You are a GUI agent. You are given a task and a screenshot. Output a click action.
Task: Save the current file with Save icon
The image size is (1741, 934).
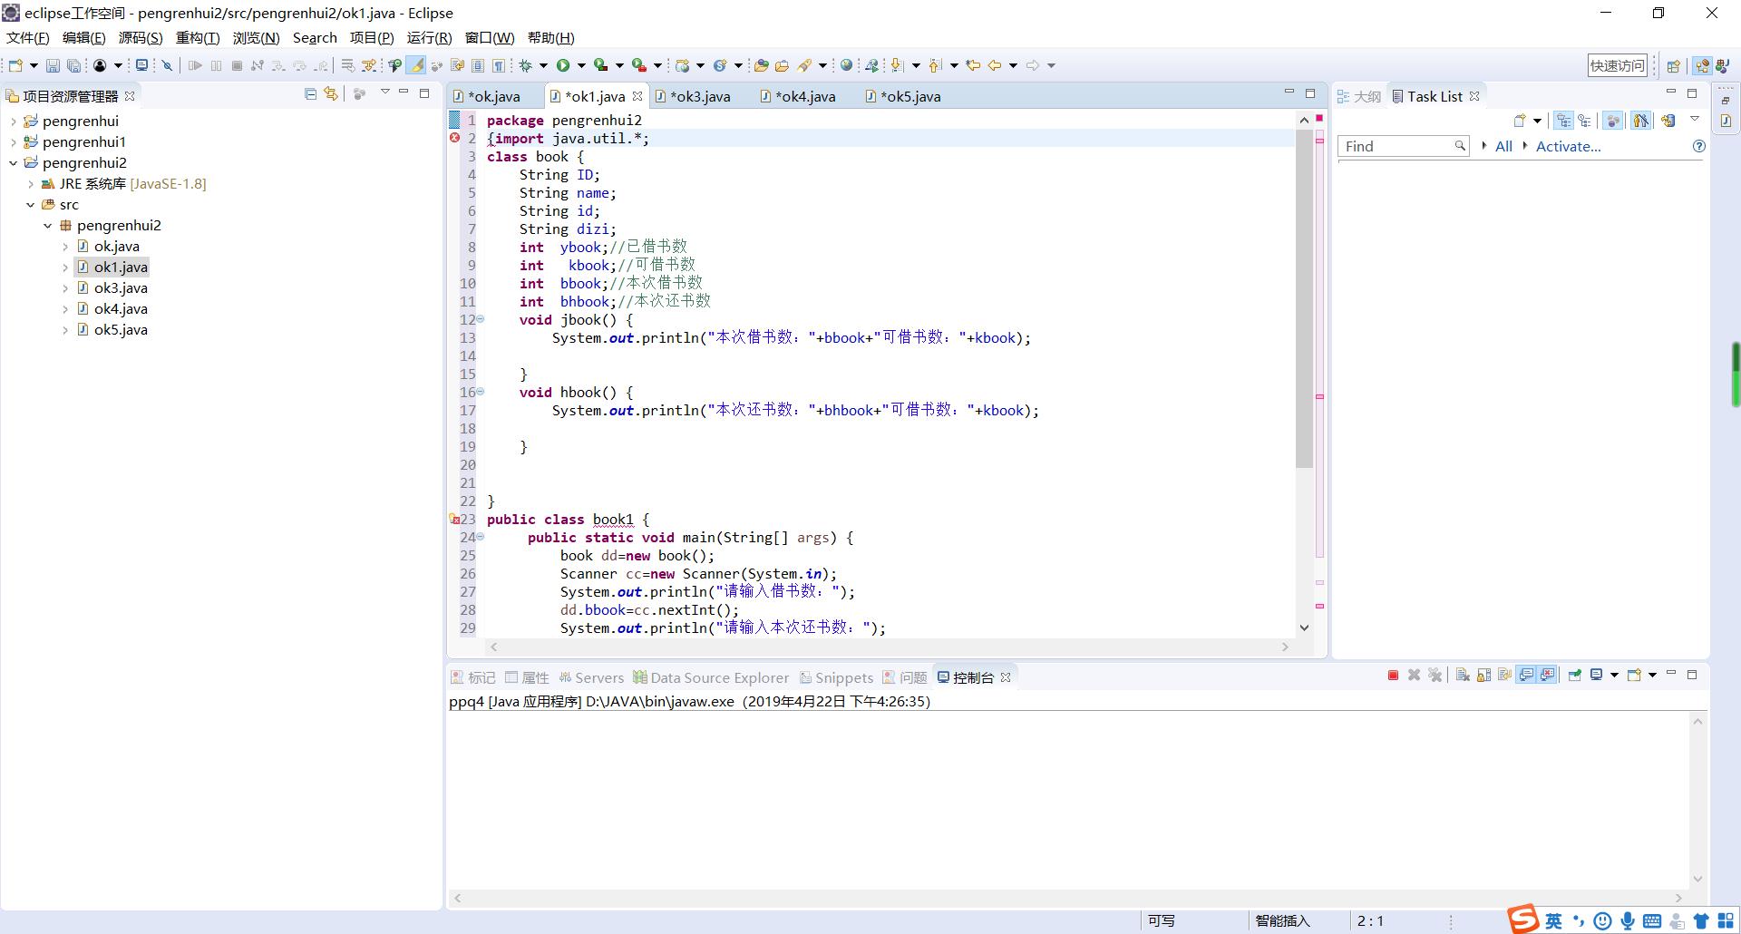pyautogui.click(x=53, y=65)
